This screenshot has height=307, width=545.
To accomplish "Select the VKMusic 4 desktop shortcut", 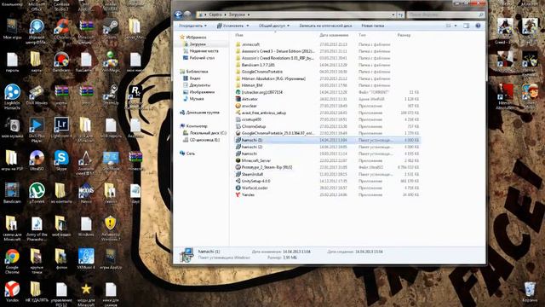I will (x=86, y=258).
